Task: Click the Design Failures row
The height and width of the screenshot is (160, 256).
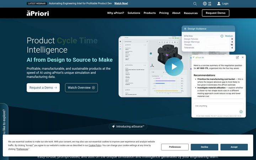Action: (x=208, y=39)
